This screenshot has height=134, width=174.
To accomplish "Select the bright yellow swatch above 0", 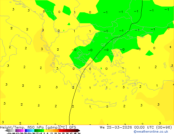I will click(x=45, y=130).
